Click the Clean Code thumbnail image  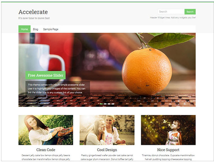[x=46, y=130]
